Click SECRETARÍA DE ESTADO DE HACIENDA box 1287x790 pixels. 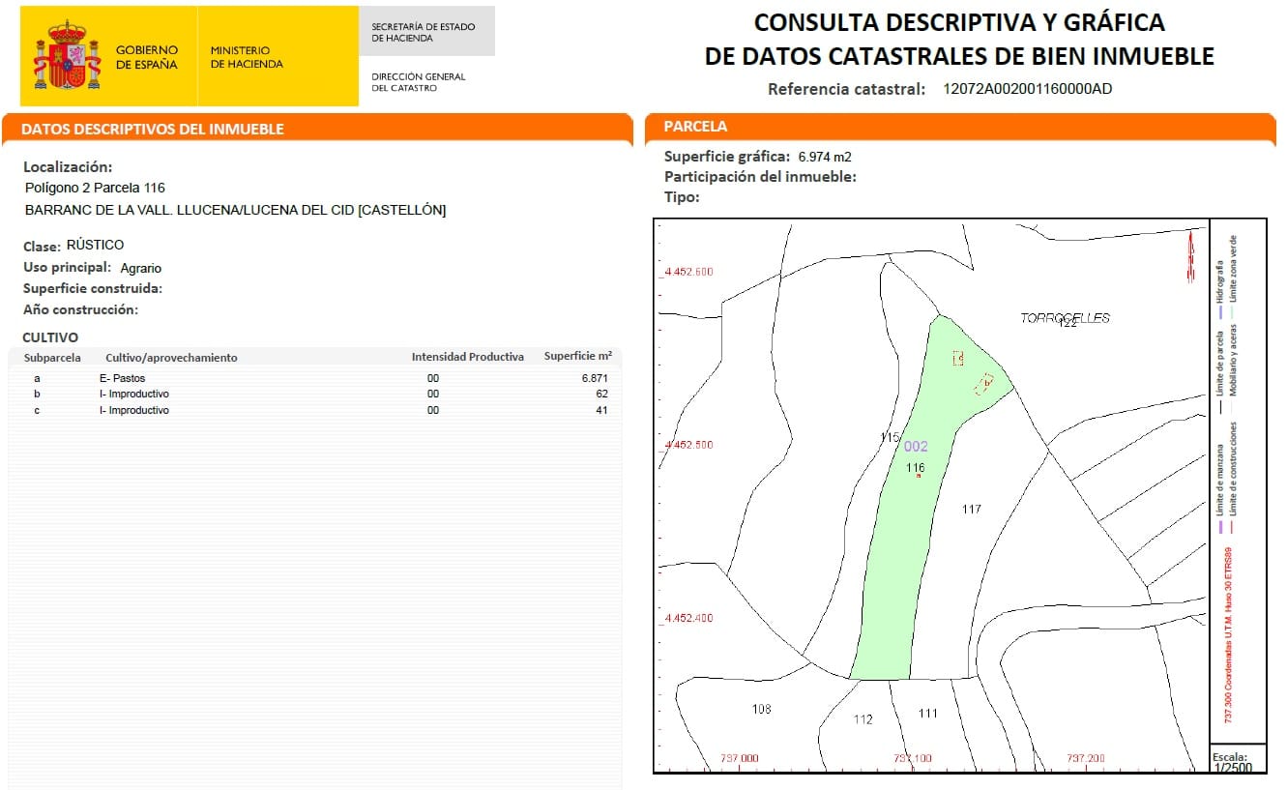[x=425, y=32]
